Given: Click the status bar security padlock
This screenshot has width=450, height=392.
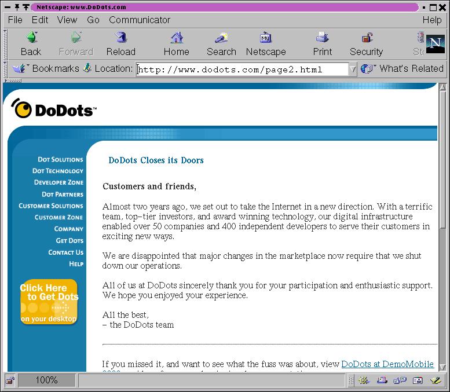Looking at the screenshot, I should 10,380.
